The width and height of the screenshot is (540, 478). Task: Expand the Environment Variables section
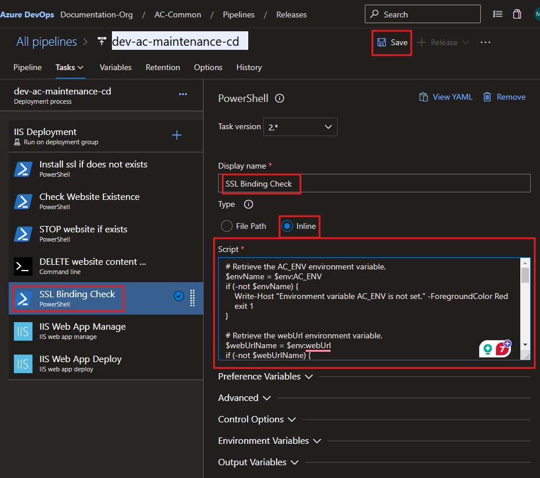(x=270, y=441)
